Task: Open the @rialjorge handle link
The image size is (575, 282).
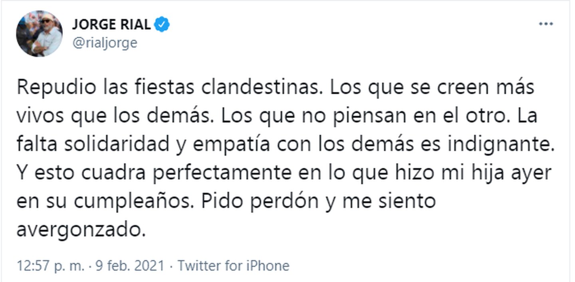Action: (105, 43)
